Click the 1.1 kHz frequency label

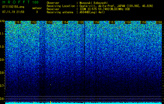pyautogui.click(x=2, y=34)
